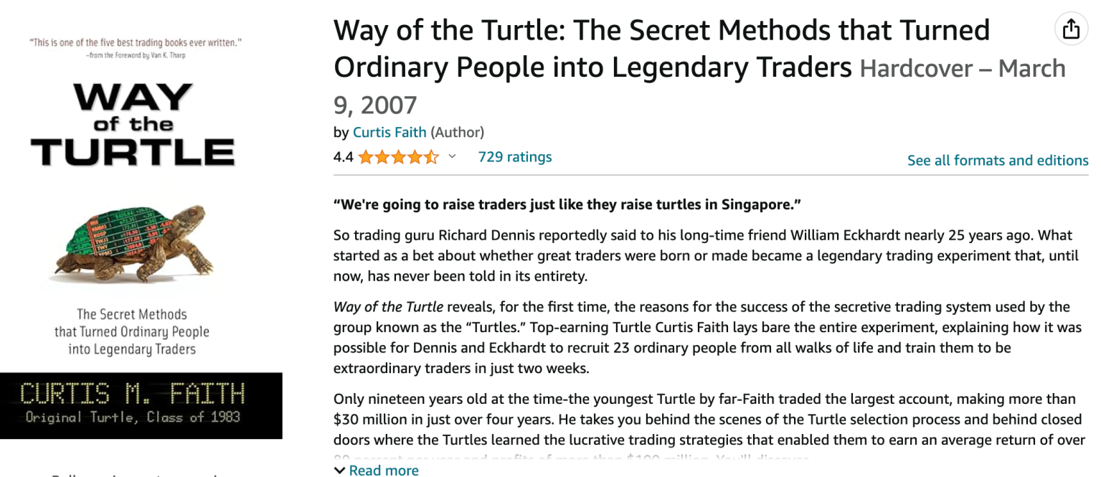The image size is (1101, 477).
Task: Open the 729 ratings link
Action: click(x=514, y=156)
